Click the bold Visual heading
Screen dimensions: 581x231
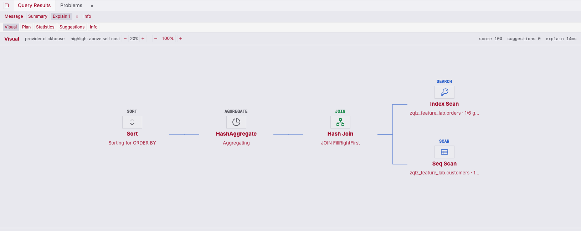pyautogui.click(x=12, y=39)
